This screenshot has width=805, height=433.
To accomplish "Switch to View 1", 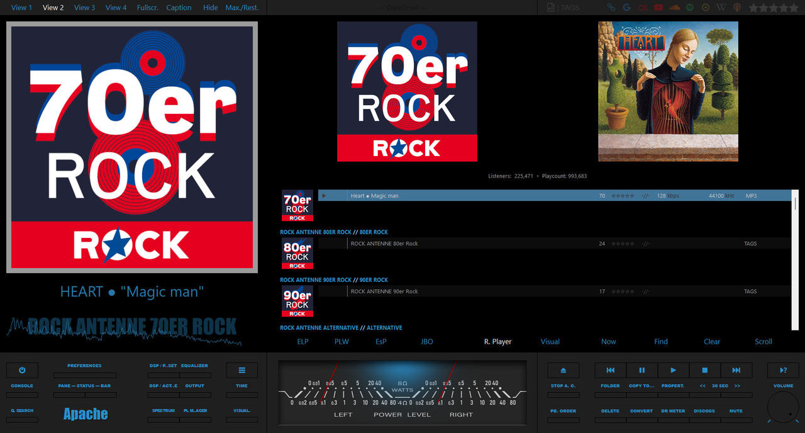I will 21,8.
